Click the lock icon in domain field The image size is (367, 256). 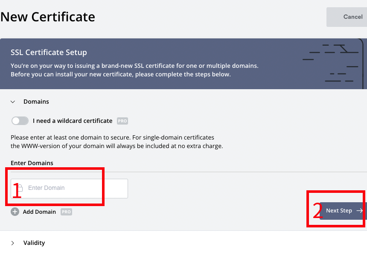[x=20, y=188]
